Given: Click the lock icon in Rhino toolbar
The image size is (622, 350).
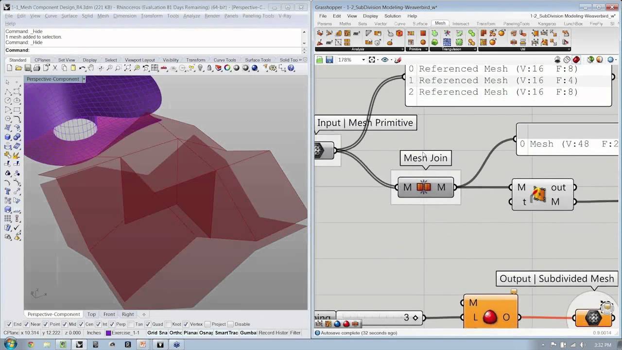Looking at the screenshot, I should tap(209, 68).
